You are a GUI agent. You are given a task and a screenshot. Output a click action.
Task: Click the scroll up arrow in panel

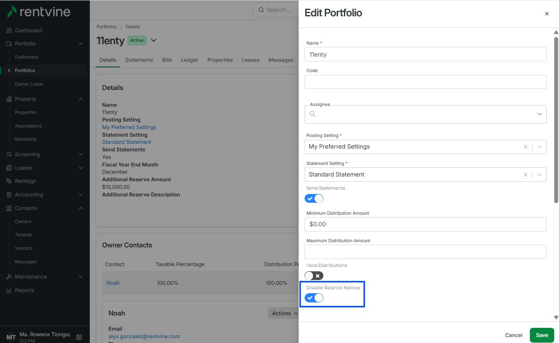pyautogui.click(x=556, y=32)
